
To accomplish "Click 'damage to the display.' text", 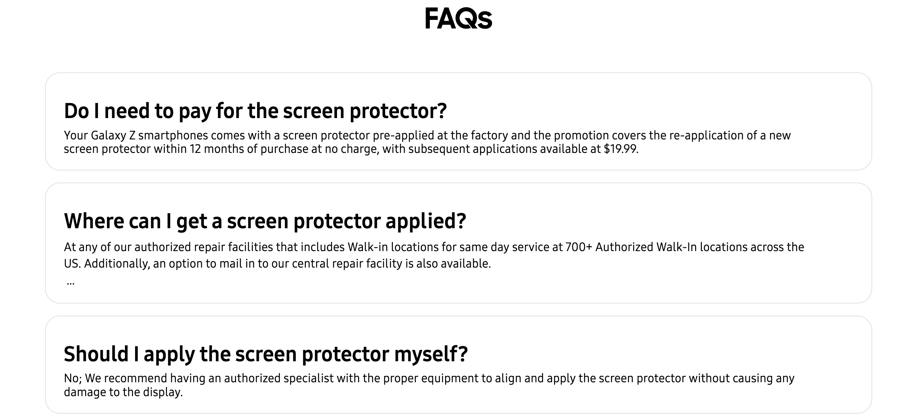I will (x=123, y=392).
